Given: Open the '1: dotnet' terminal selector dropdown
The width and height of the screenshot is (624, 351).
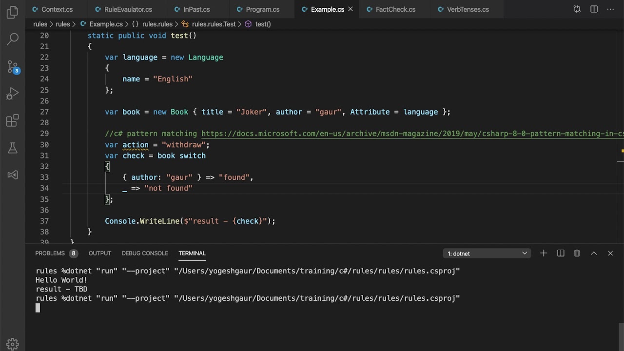Looking at the screenshot, I should tap(487, 253).
